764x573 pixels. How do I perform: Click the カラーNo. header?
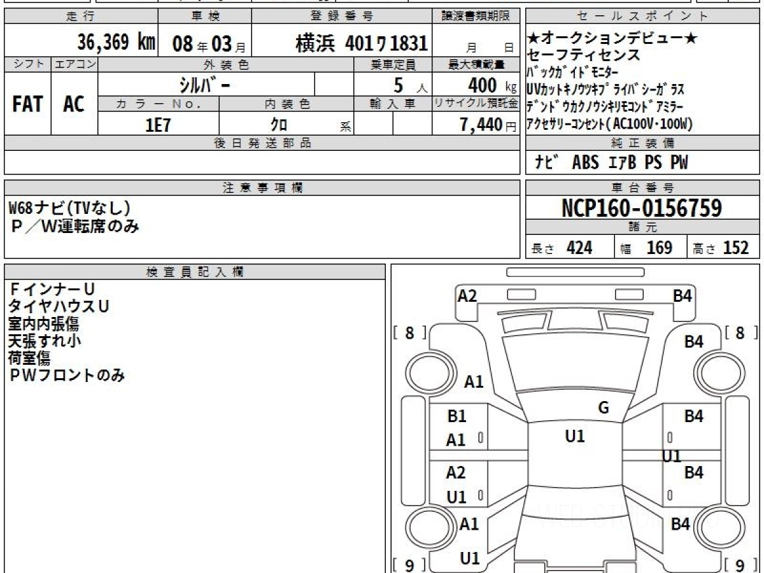(159, 104)
